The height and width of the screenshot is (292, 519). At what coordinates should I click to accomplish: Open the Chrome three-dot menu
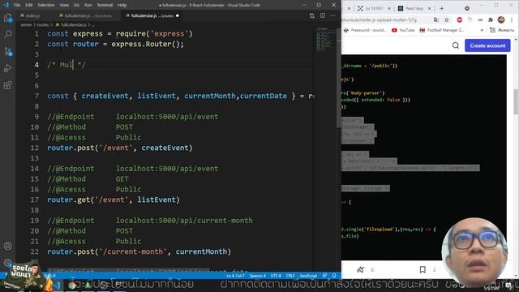tap(512, 19)
